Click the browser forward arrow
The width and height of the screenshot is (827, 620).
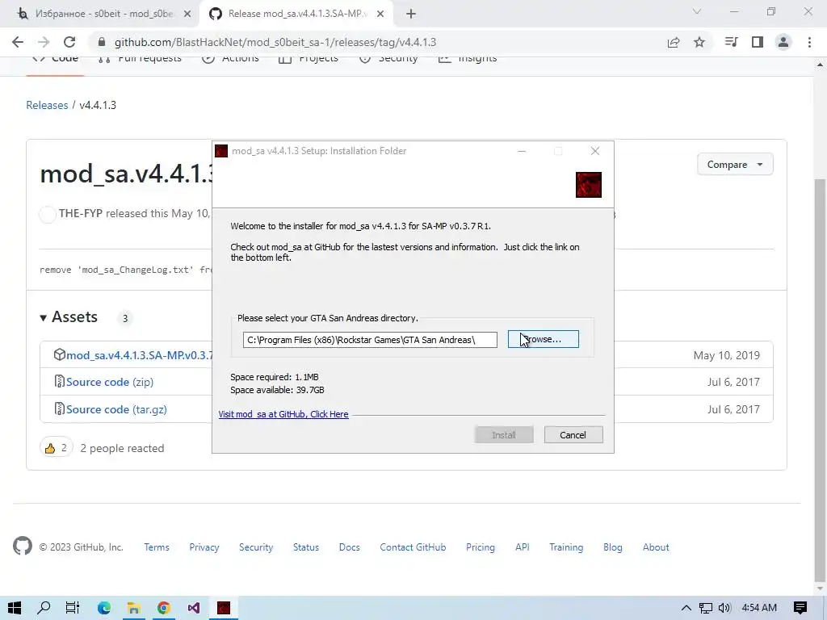pyautogui.click(x=44, y=42)
